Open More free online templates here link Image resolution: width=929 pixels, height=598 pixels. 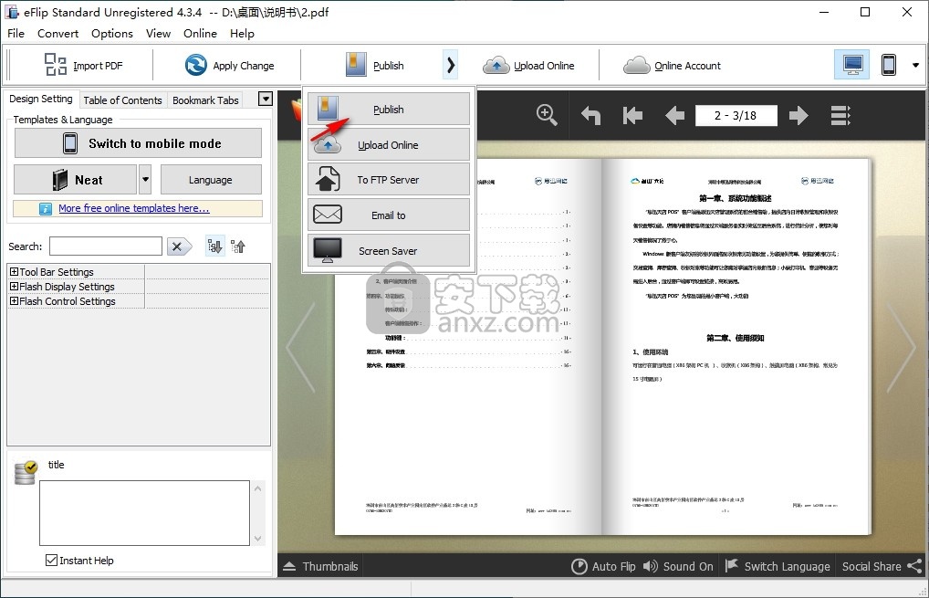point(134,208)
